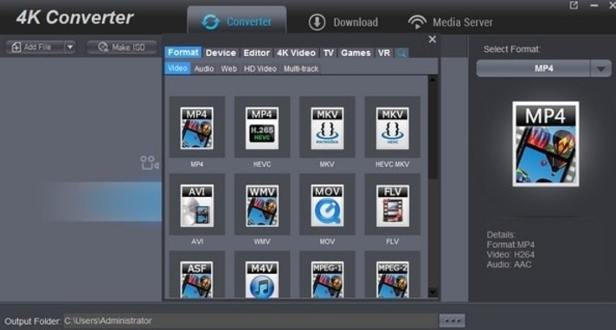Pick the MKV Matroska format icon
The width and height of the screenshot is (616, 330).
tap(327, 128)
